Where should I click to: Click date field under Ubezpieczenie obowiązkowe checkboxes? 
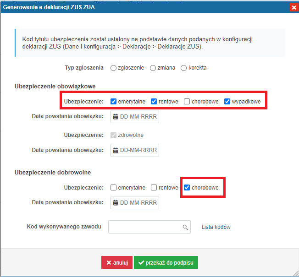click(x=135, y=116)
